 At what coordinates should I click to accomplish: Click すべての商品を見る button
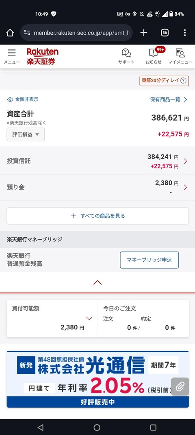(97, 216)
